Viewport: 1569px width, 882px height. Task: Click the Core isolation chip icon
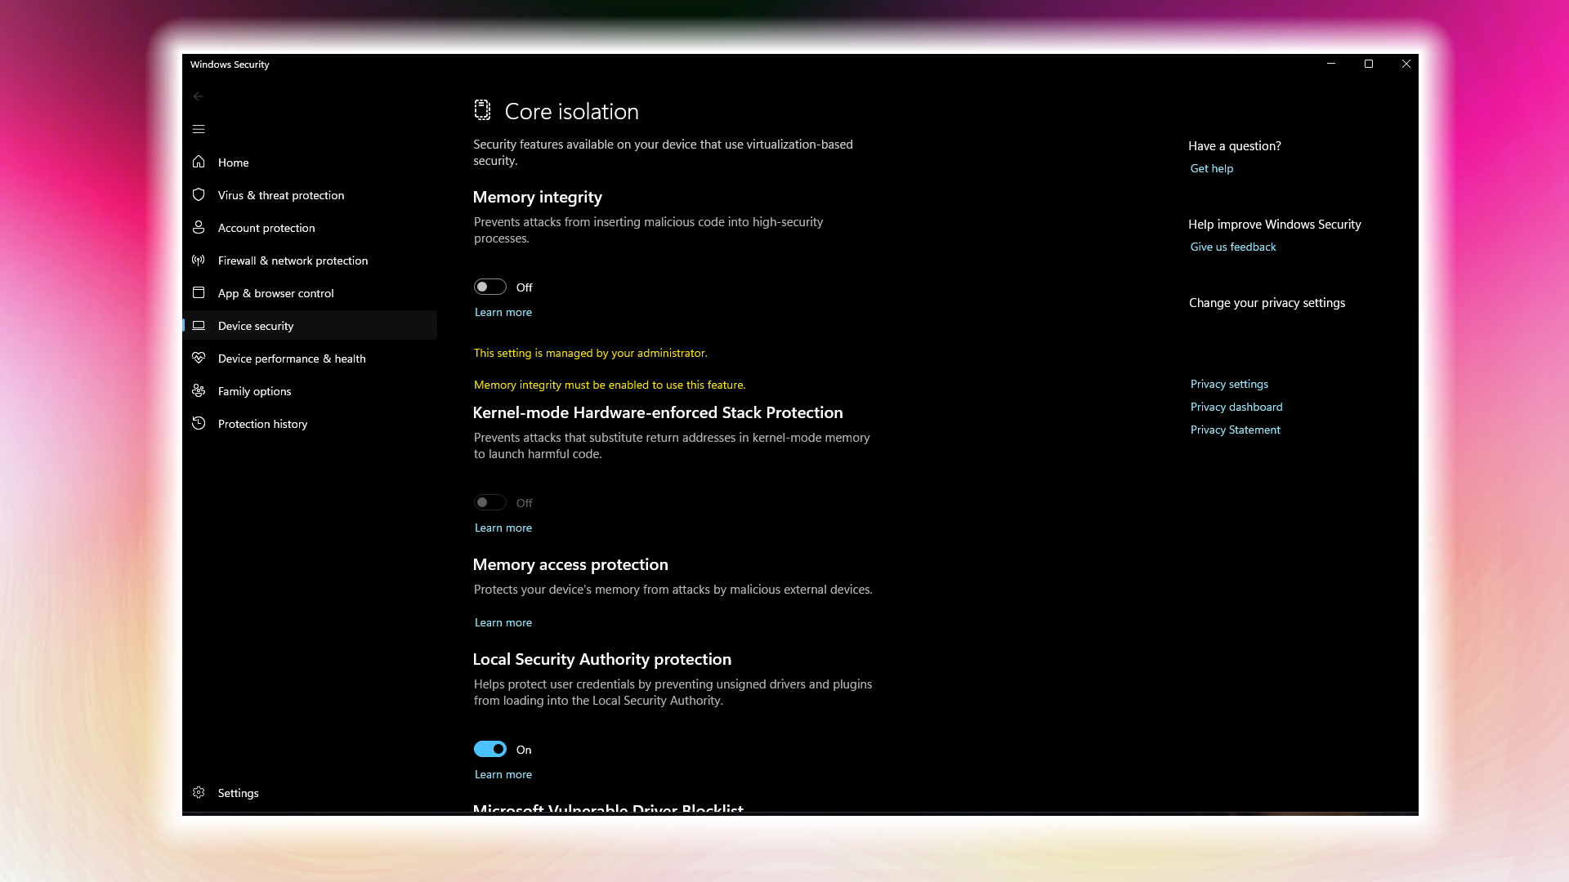tap(482, 110)
